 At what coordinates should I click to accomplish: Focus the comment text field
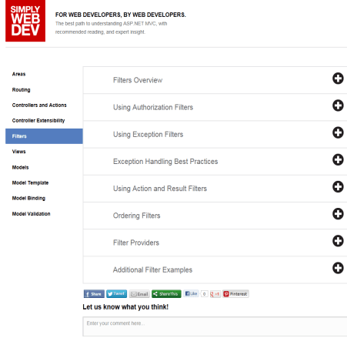pyautogui.click(x=215, y=326)
